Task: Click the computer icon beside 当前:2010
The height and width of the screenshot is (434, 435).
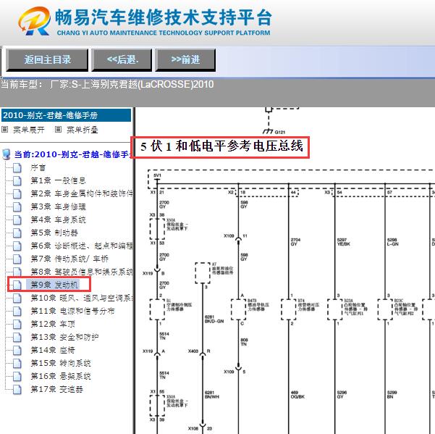Action: 6,154
